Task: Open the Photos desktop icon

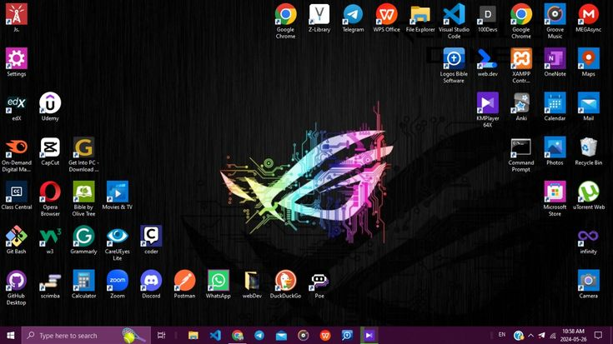Action: point(555,152)
